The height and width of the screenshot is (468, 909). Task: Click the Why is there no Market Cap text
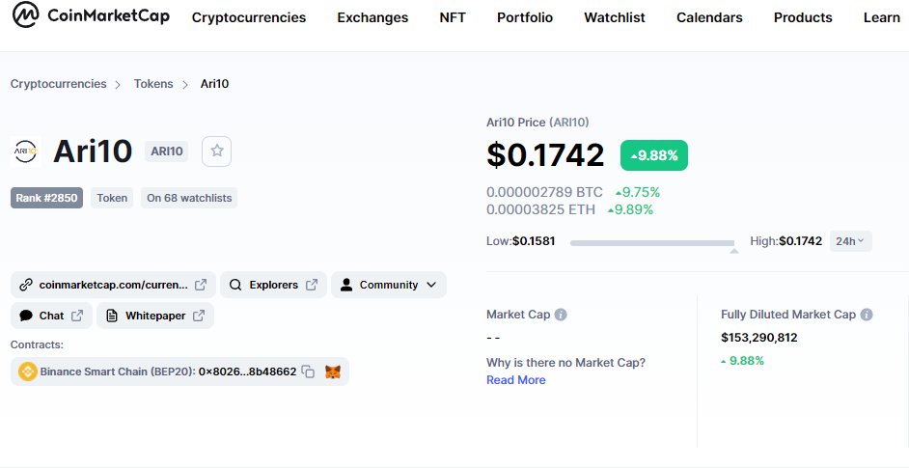565,363
